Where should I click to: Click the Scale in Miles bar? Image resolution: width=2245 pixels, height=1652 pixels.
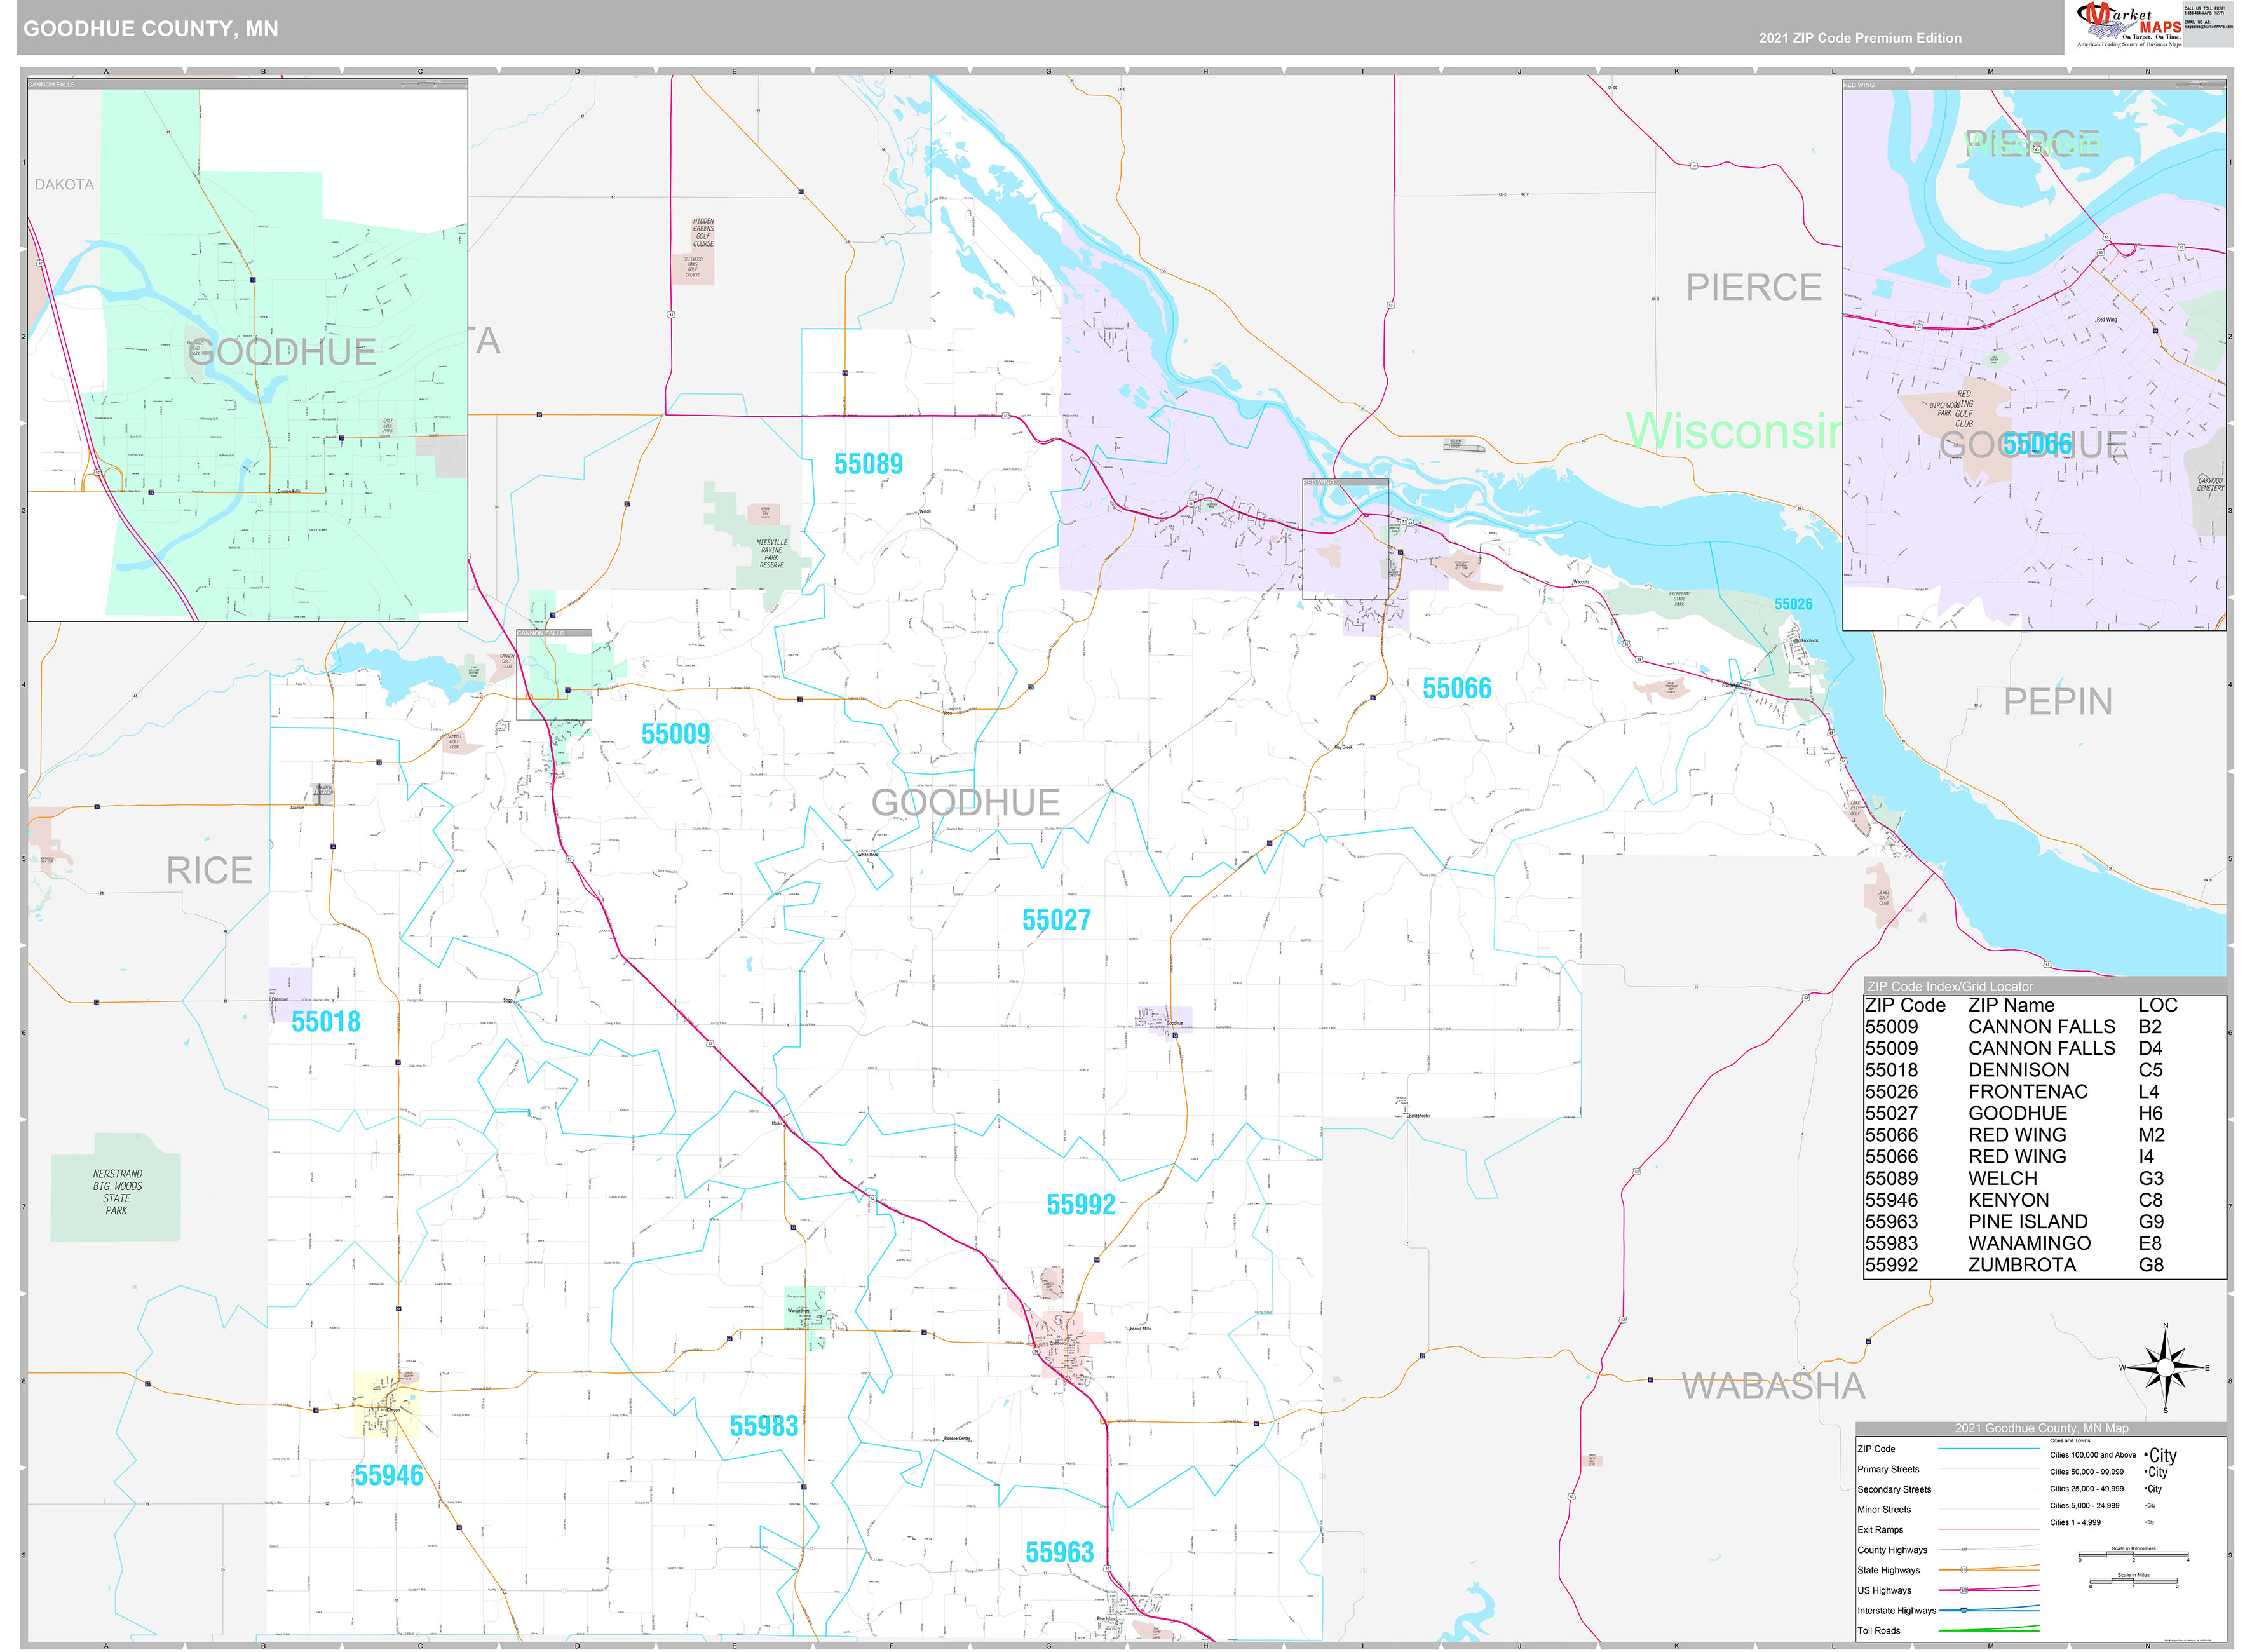pyautogui.click(x=2133, y=1582)
